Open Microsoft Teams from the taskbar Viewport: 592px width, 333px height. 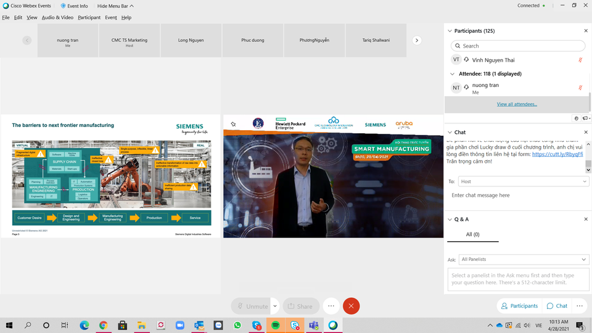[314, 325]
